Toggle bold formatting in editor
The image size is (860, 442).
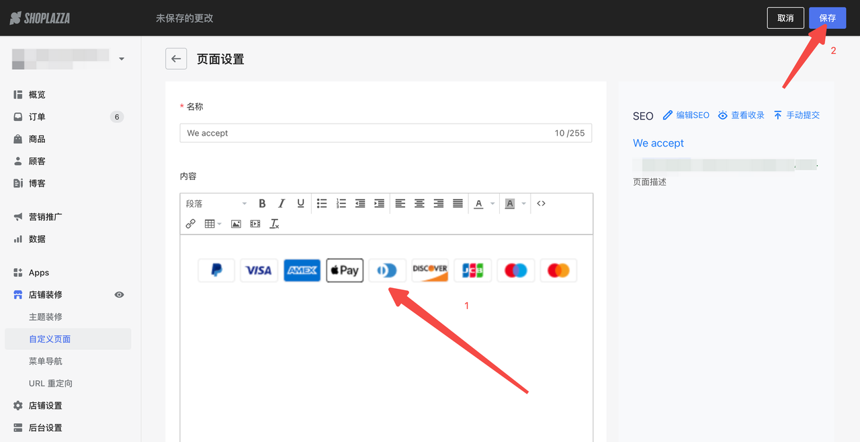(262, 204)
